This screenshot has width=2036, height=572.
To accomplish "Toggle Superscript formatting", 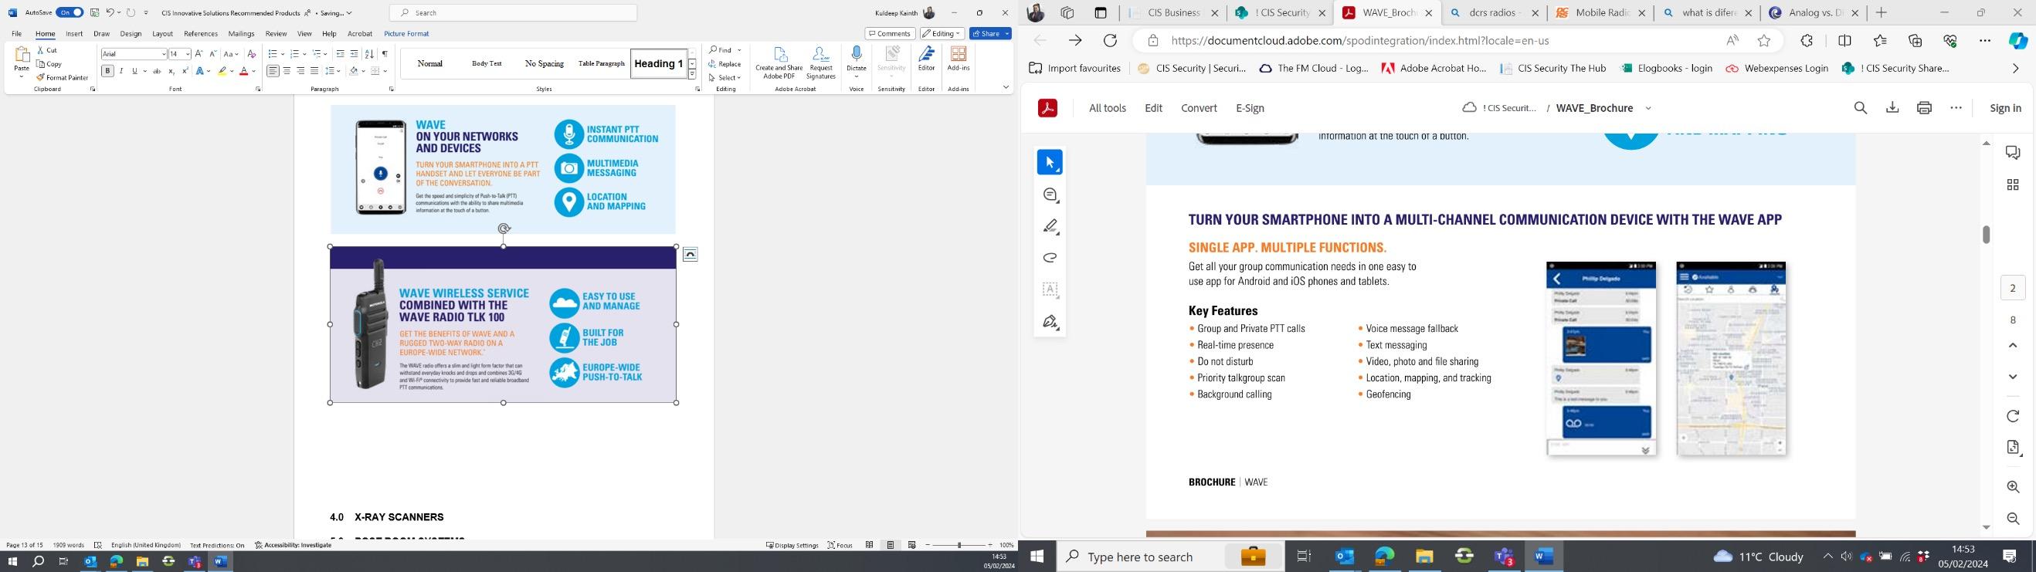I will [185, 71].
